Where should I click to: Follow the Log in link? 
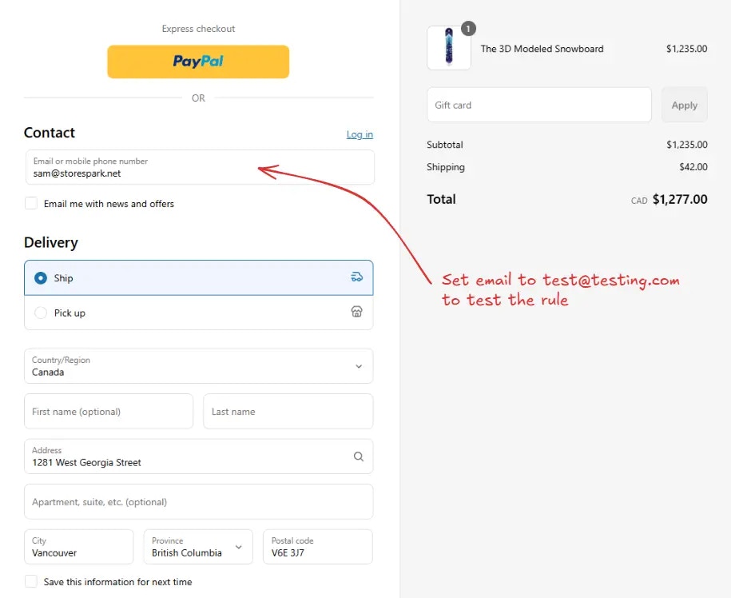[x=360, y=134]
